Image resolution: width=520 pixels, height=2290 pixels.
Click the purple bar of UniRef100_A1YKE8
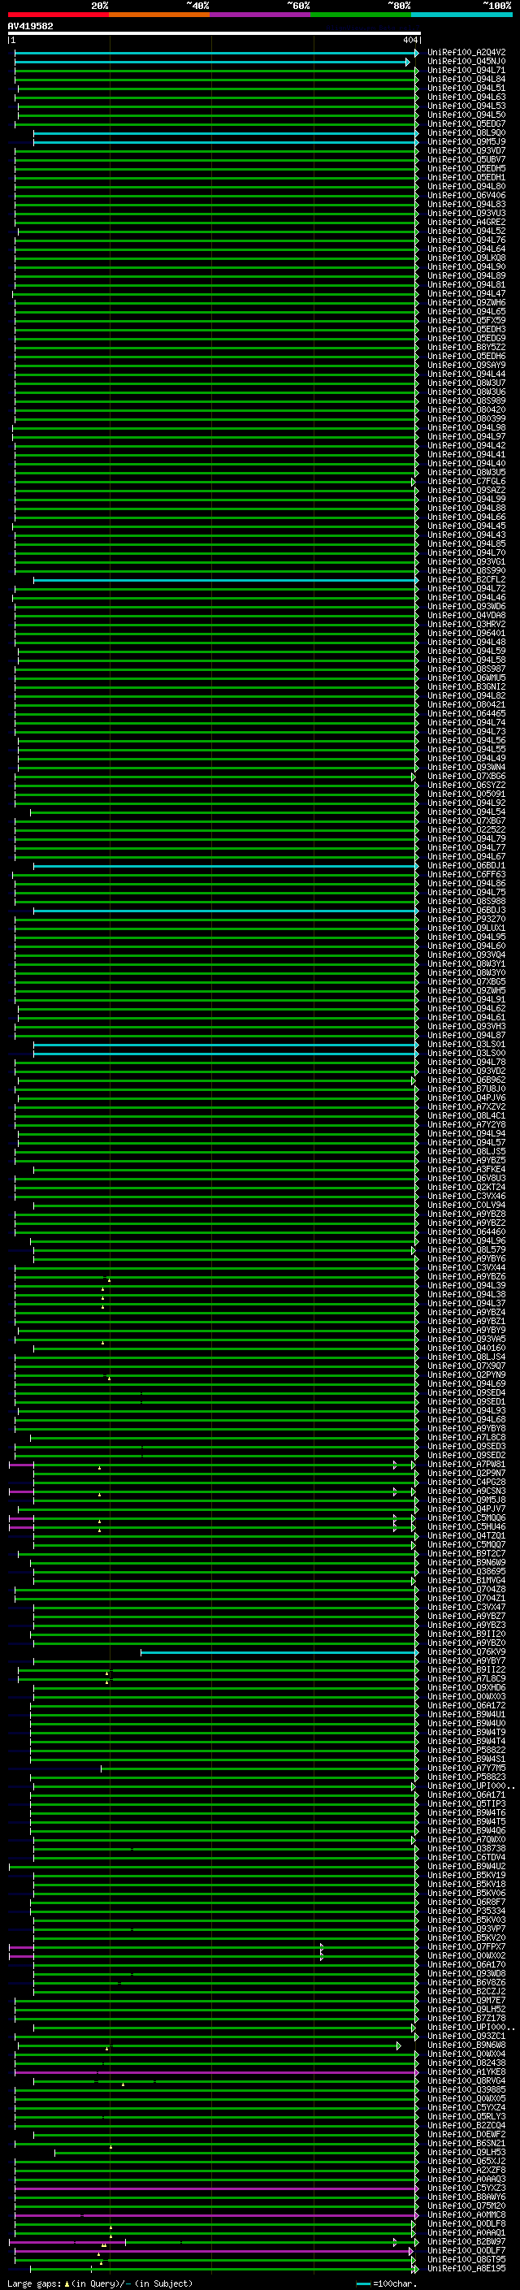216,2073
